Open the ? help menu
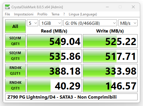 pos(64,14)
